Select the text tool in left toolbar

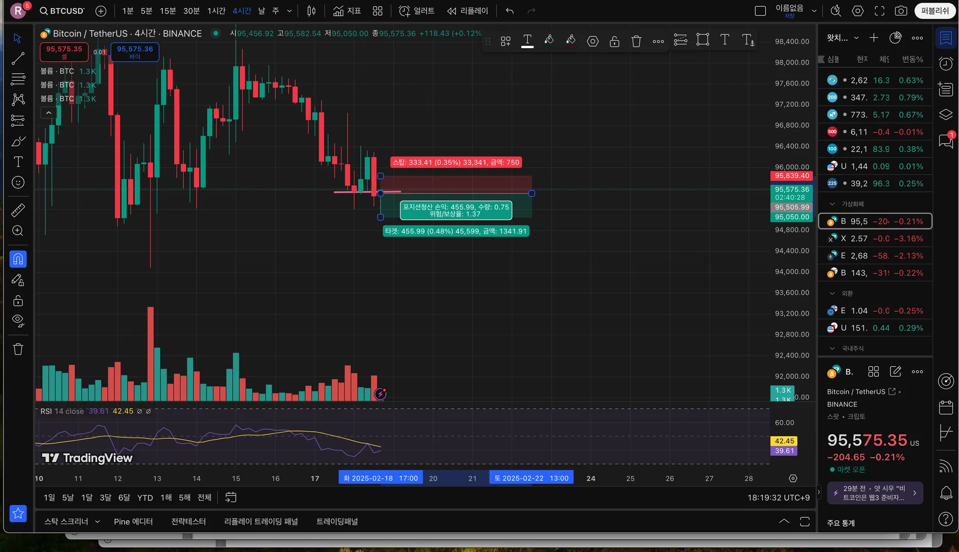click(x=18, y=162)
